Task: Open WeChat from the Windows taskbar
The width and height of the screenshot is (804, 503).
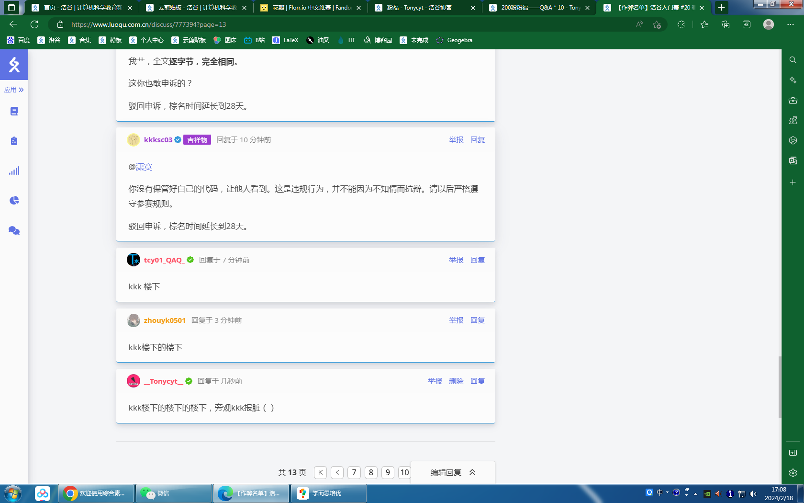Action: 174,493
